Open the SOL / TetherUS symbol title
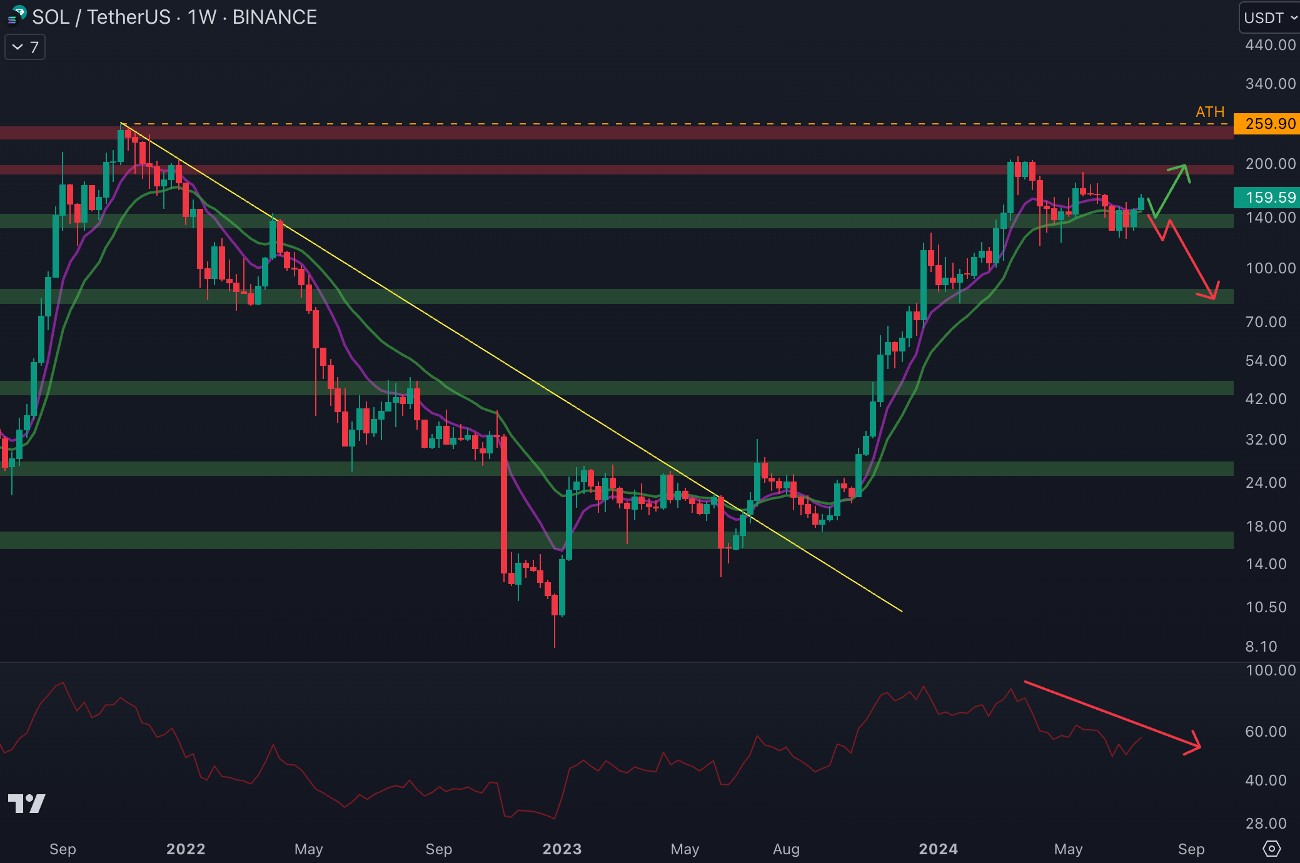This screenshot has height=863, width=1300. (101, 17)
